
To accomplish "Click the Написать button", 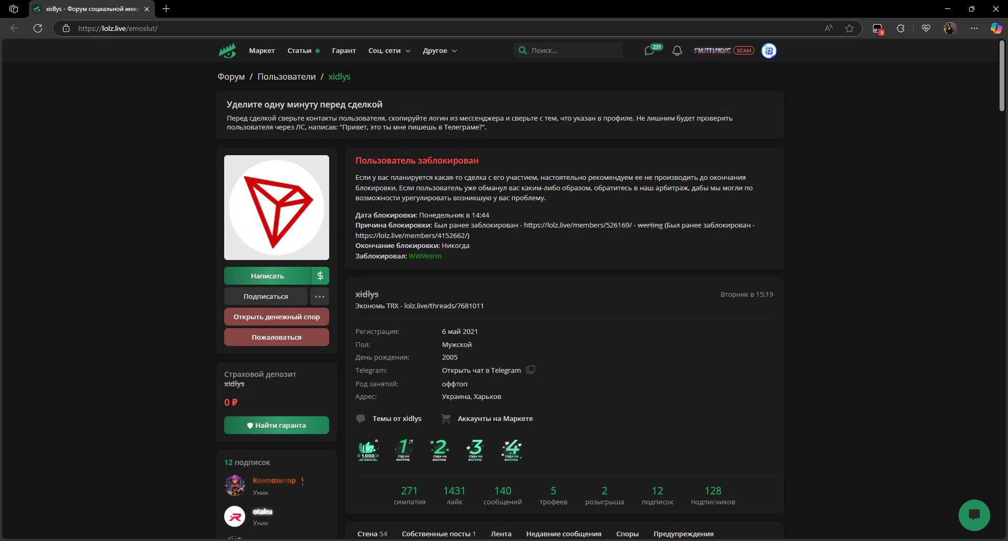I will coord(267,276).
